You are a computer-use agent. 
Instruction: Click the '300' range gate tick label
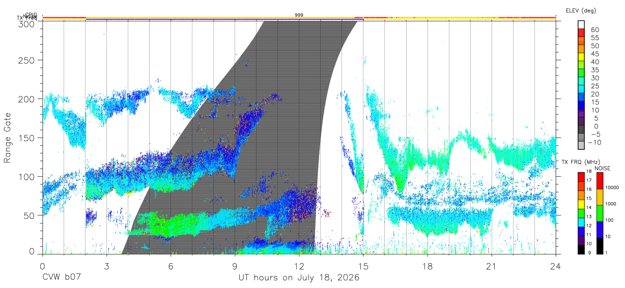[x=26, y=23]
